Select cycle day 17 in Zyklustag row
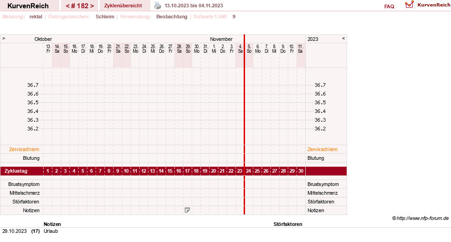The width and height of the screenshot is (451, 242). 187,171
